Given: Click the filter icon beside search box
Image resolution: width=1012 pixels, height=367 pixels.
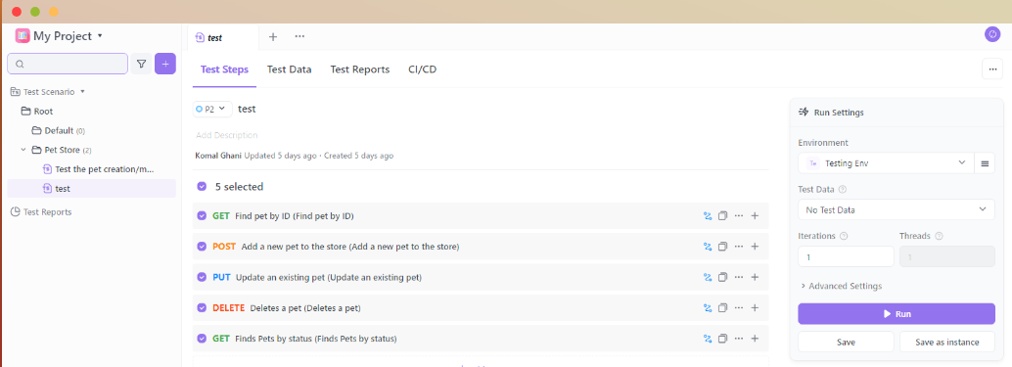Looking at the screenshot, I should (x=141, y=64).
